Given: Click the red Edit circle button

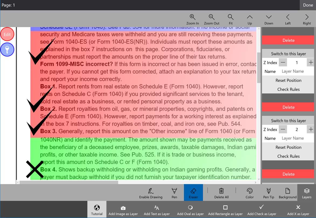Looking at the screenshot, I should (x=7, y=34).
